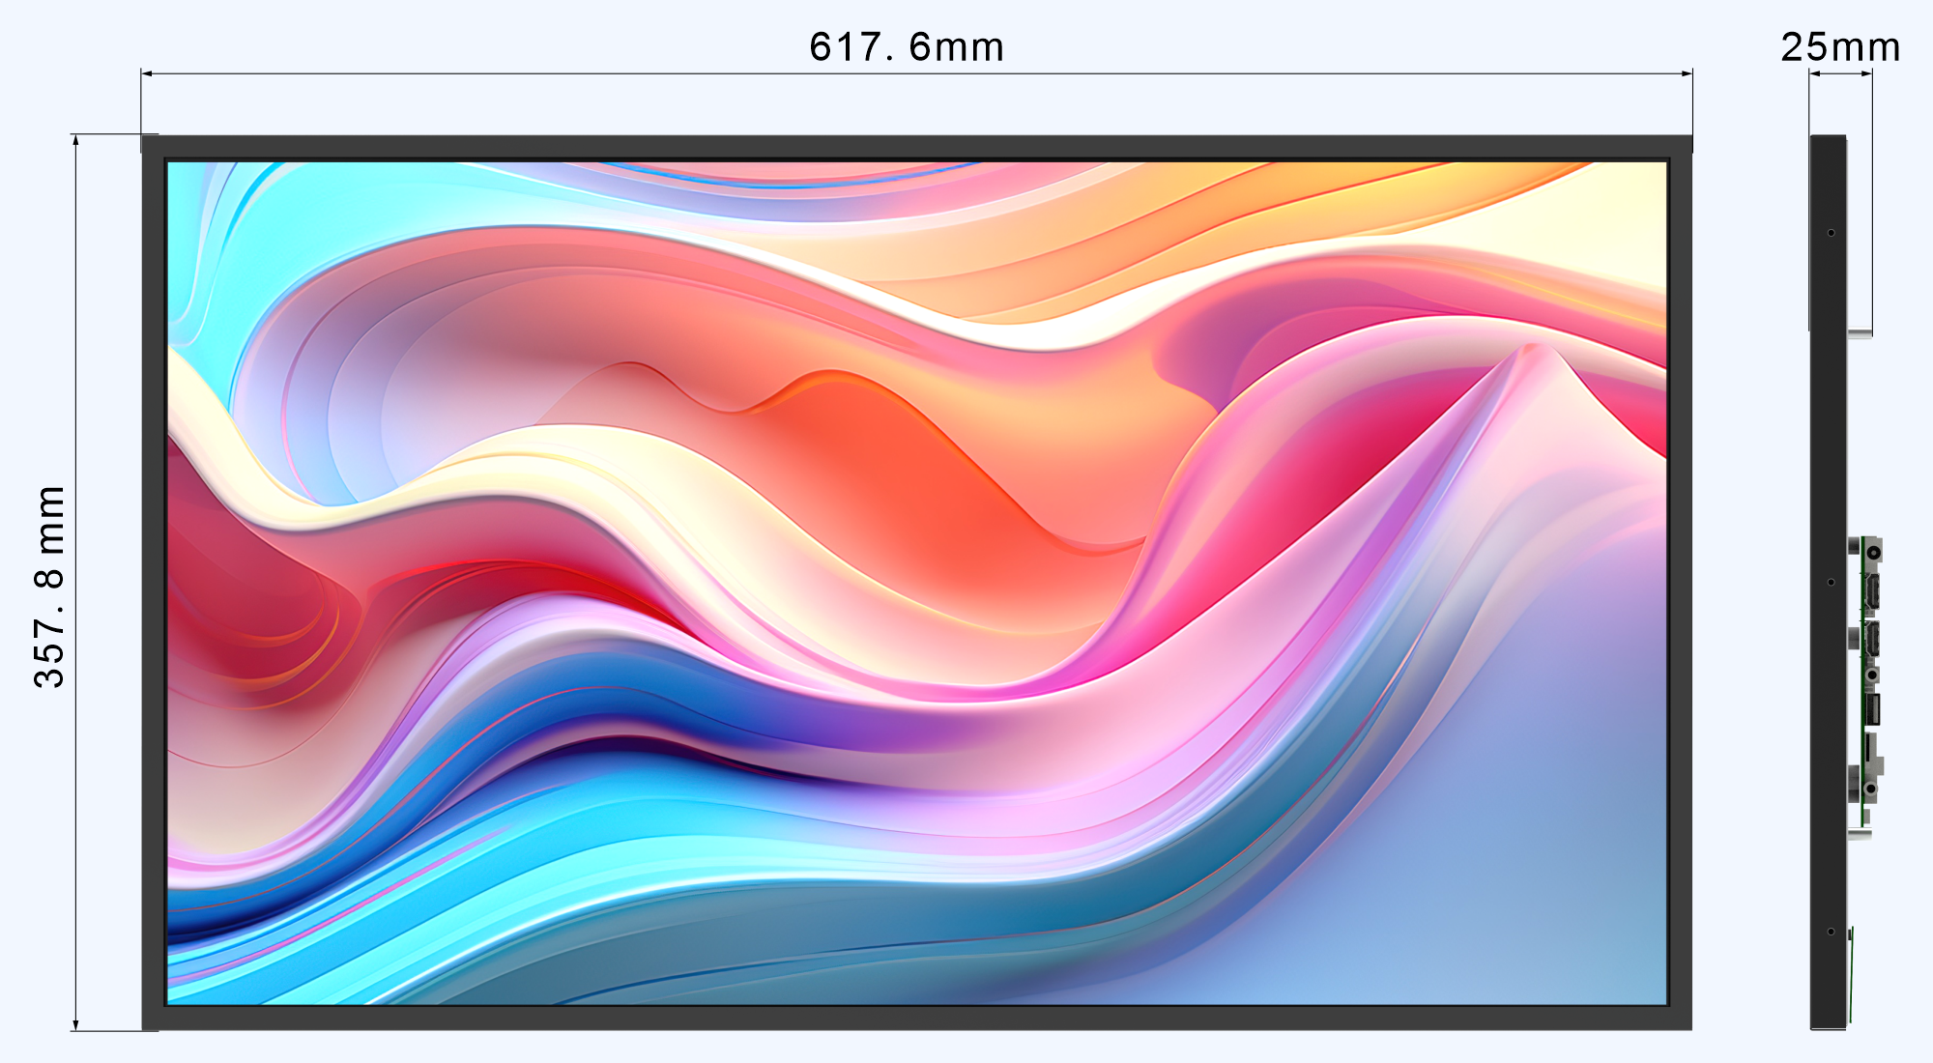Click the 357.8 mm height dimension label
The width and height of the screenshot is (1933, 1063).
49,587
